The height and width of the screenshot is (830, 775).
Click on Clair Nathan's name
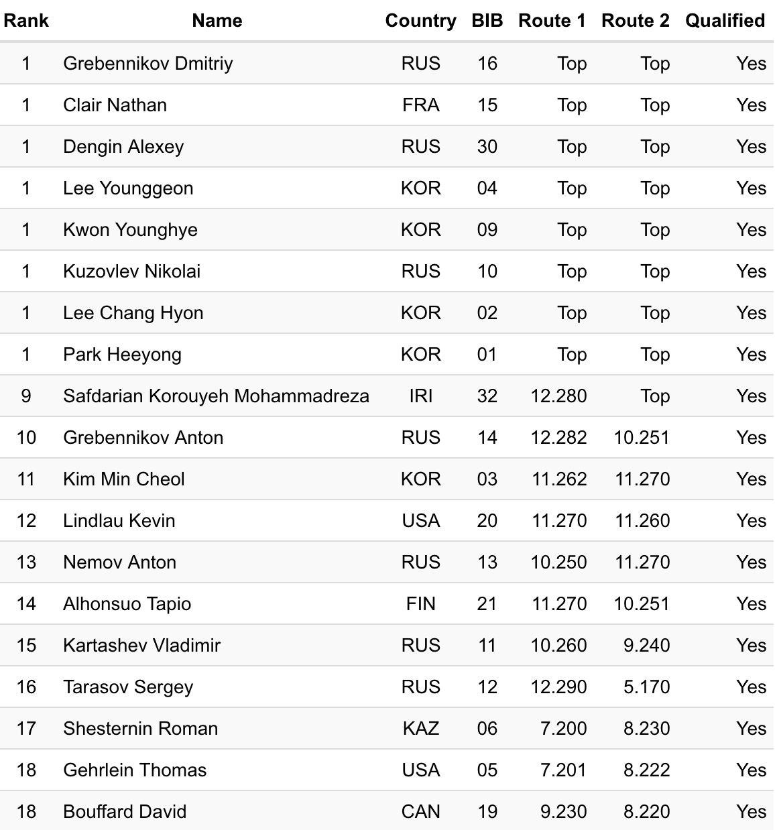[115, 105]
